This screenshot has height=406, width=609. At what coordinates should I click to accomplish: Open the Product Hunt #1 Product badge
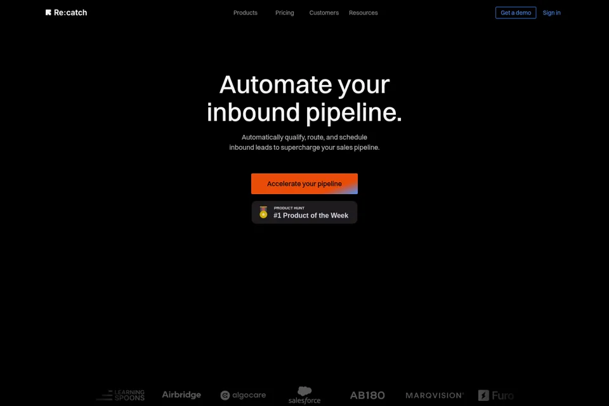(x=304, y=212)
